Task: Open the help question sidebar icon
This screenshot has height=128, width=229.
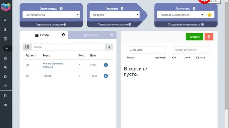Action: pos(5,77)
